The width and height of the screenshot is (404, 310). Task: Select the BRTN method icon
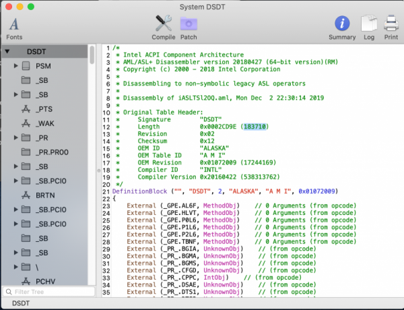pos(26,195)
